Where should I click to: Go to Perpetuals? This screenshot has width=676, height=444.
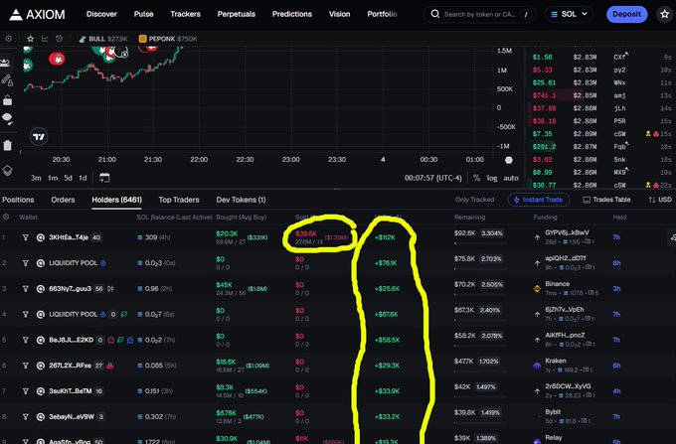(237, 14)
